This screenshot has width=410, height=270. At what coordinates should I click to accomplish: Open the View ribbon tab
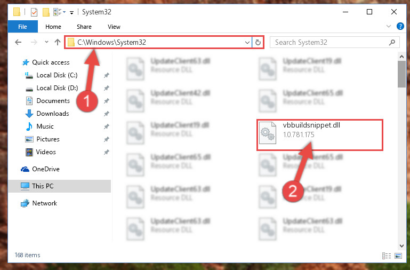[114, 27]
